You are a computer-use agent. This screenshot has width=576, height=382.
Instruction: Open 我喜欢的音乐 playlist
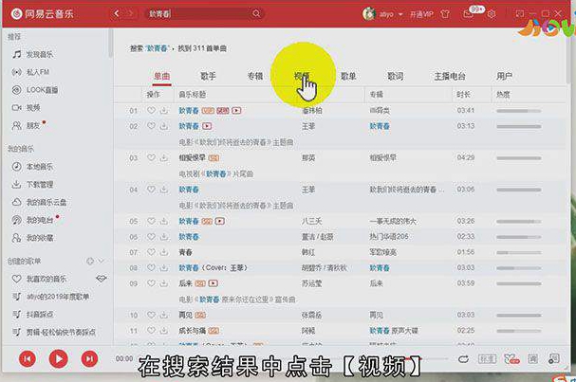click(46, 279)
